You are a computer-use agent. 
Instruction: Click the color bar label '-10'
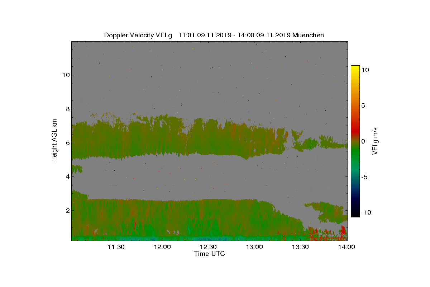365,212
